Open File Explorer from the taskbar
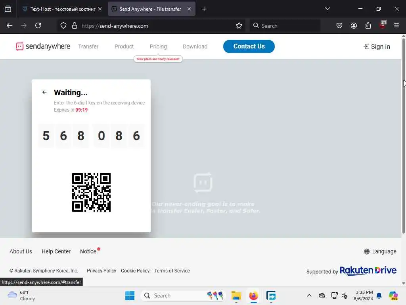This screenshot has width=406, height=305. tap(236, 295)
